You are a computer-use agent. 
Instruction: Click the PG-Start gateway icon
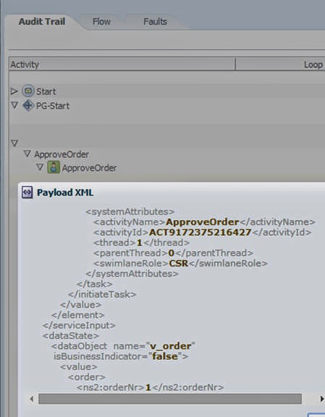28,105
